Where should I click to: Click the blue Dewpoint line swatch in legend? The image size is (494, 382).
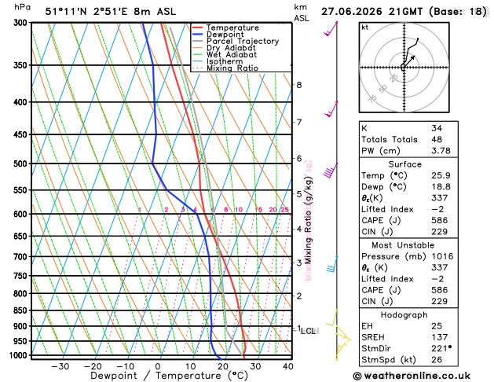tap(198, 35)
